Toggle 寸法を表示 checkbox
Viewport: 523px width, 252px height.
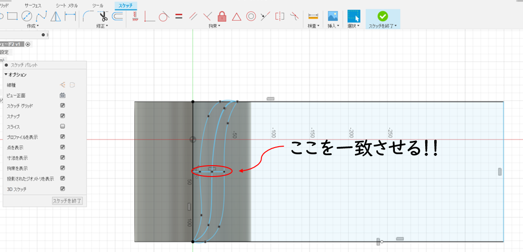[x=62, y=158]
